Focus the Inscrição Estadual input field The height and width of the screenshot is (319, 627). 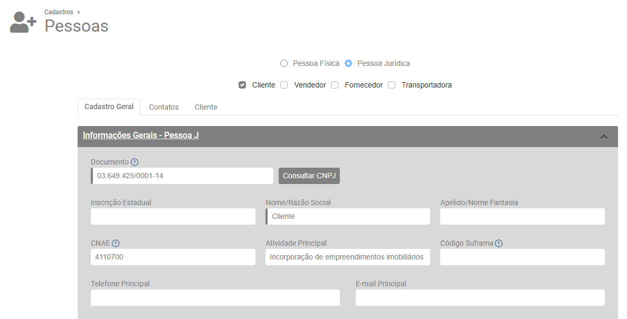[173, 217]
